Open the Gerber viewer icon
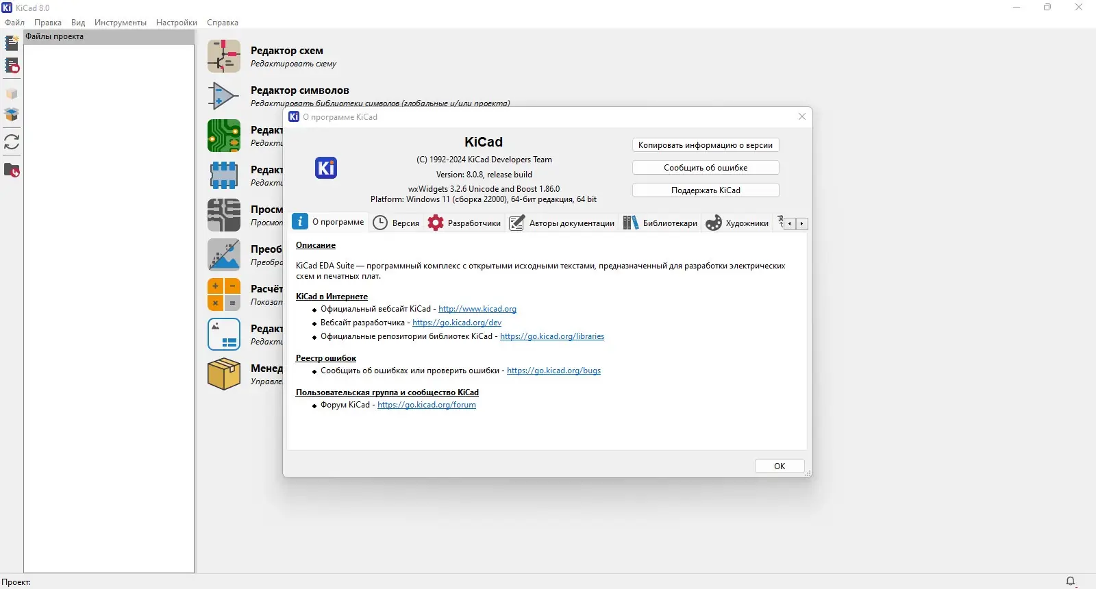The width and height of the screenshot is (1096, 589). click(x=224, y=215)
